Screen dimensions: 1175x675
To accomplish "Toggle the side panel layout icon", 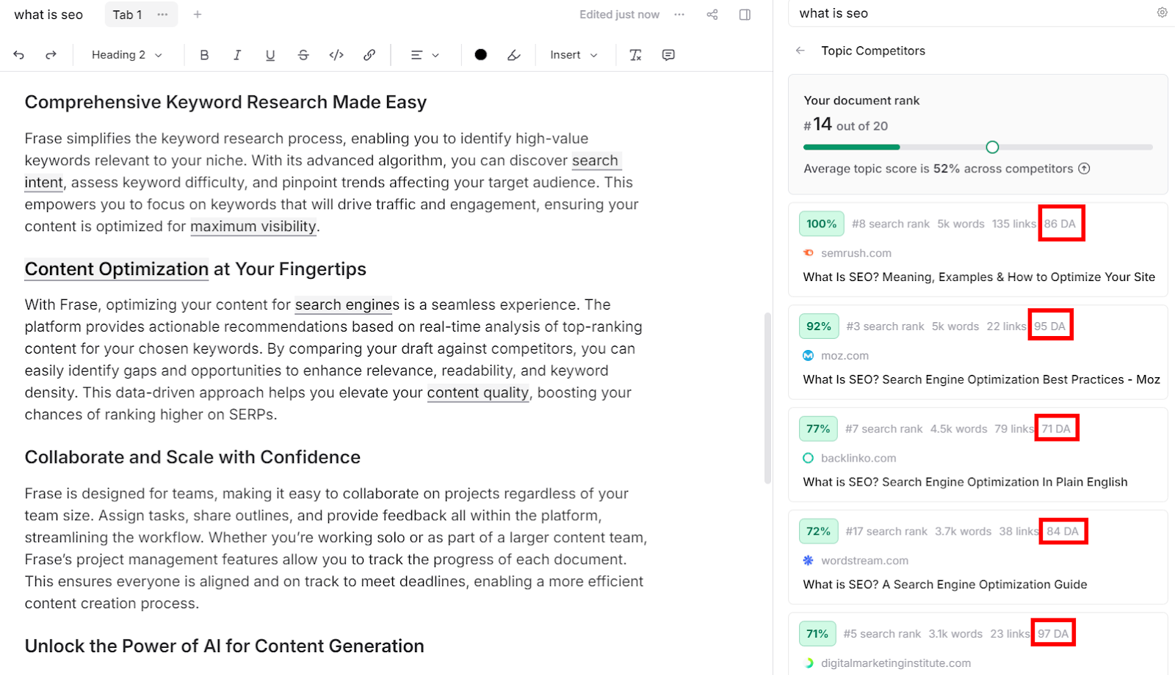I will point(745,15).
